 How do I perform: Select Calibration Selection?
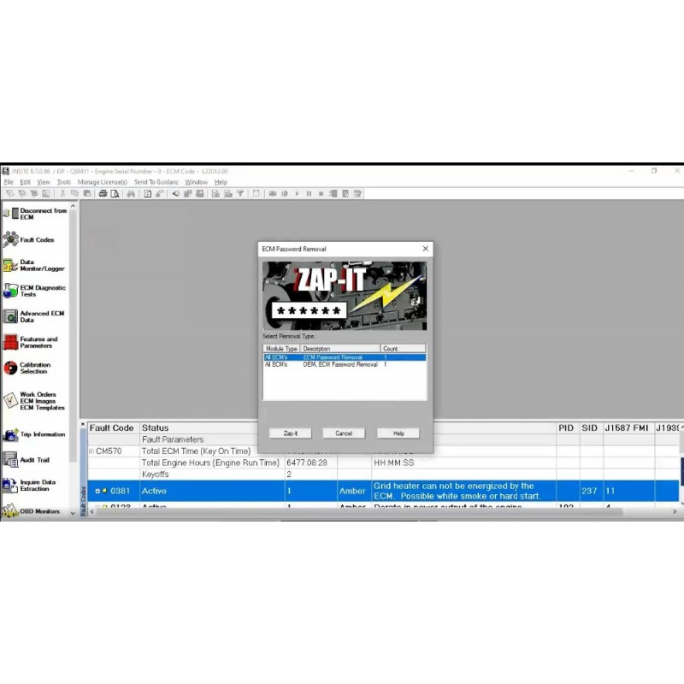click(34, 368)
